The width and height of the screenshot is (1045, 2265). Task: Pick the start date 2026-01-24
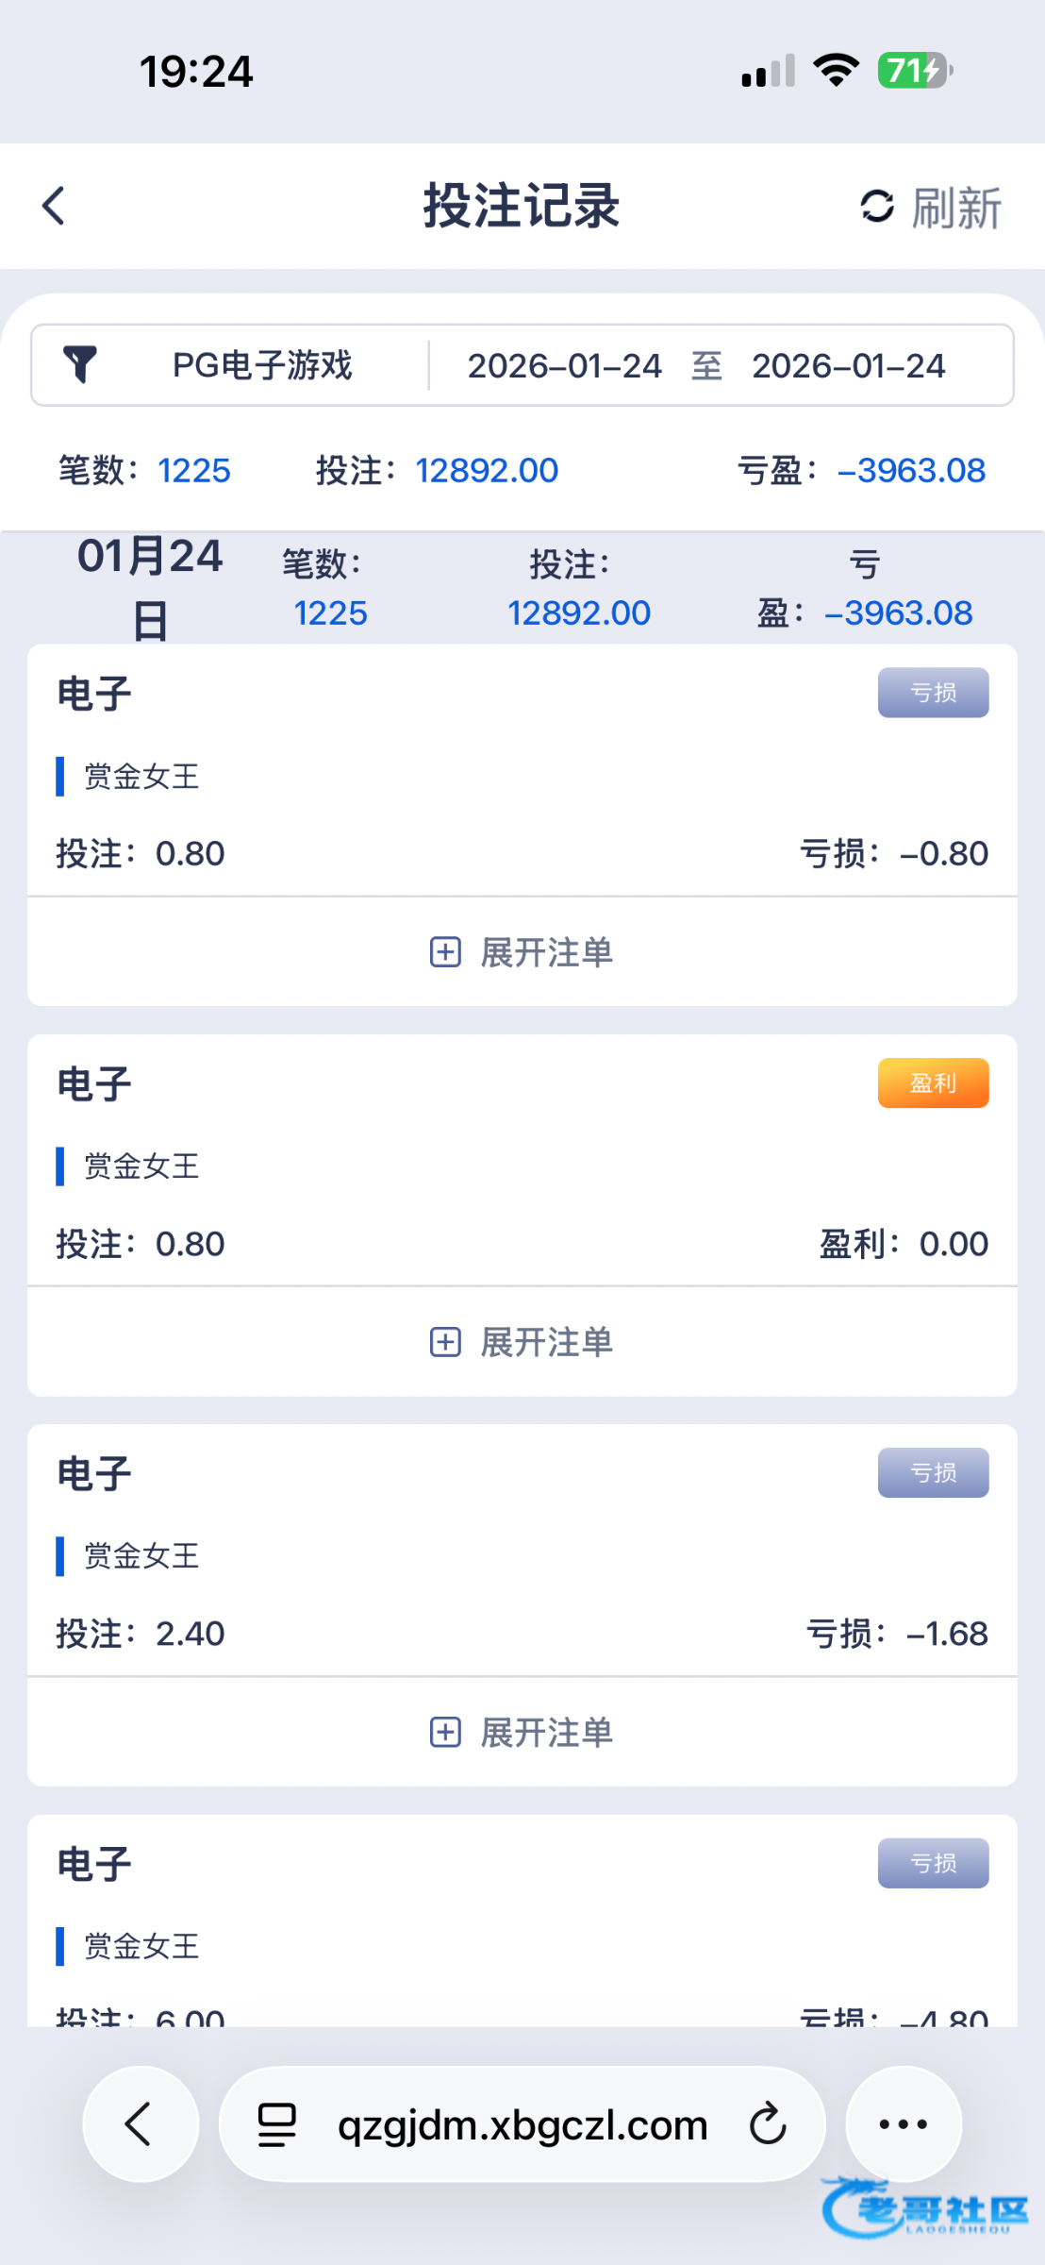[x=564, y=366]
